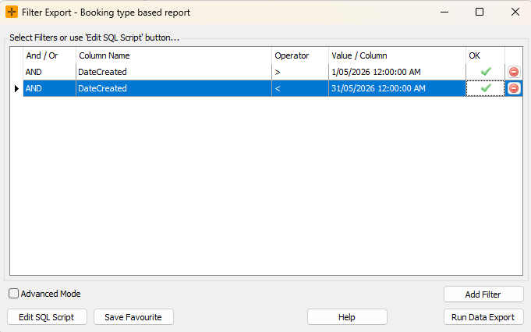Image resolution: width=531 pixels, height=332 pixels.
Task: Open the Edit SQL Script editor
Action: 47,317
